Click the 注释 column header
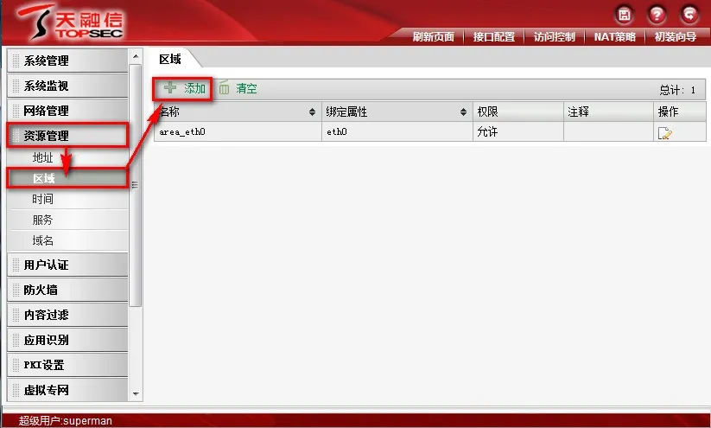 click(608, 112)
